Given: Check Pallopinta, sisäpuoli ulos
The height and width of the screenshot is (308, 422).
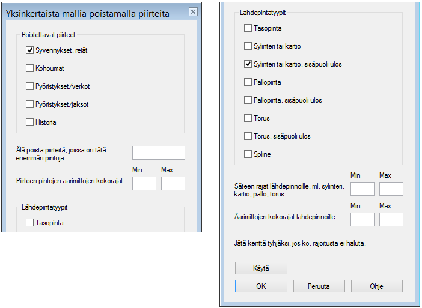Looking at the screenshot, I should (x=248, y=100).
